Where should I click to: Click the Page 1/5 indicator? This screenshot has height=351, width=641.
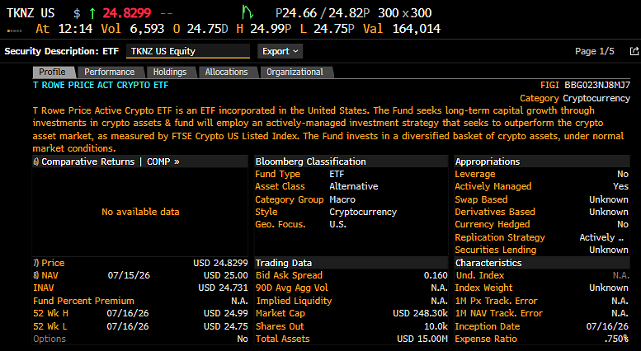click(595, 51)
